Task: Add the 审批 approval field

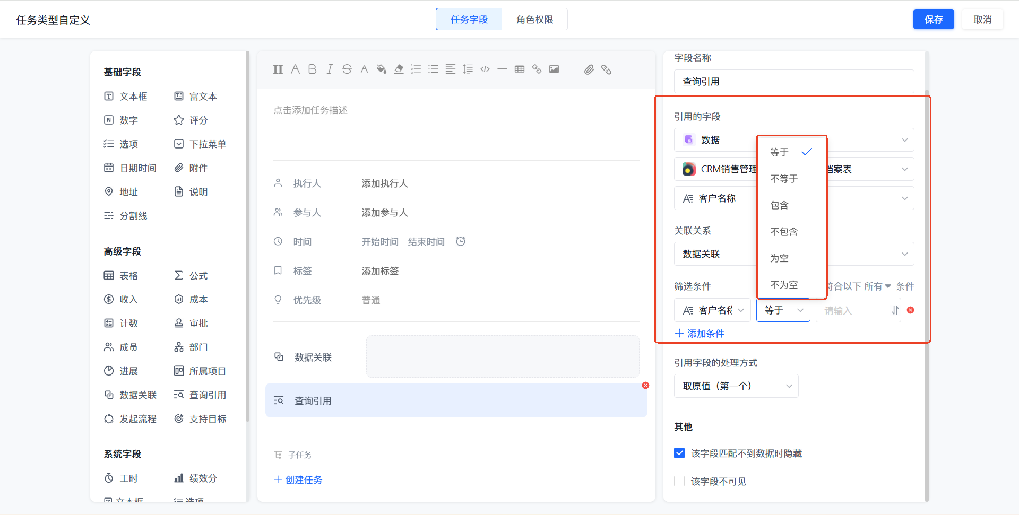Action: [x=191, y=324]
